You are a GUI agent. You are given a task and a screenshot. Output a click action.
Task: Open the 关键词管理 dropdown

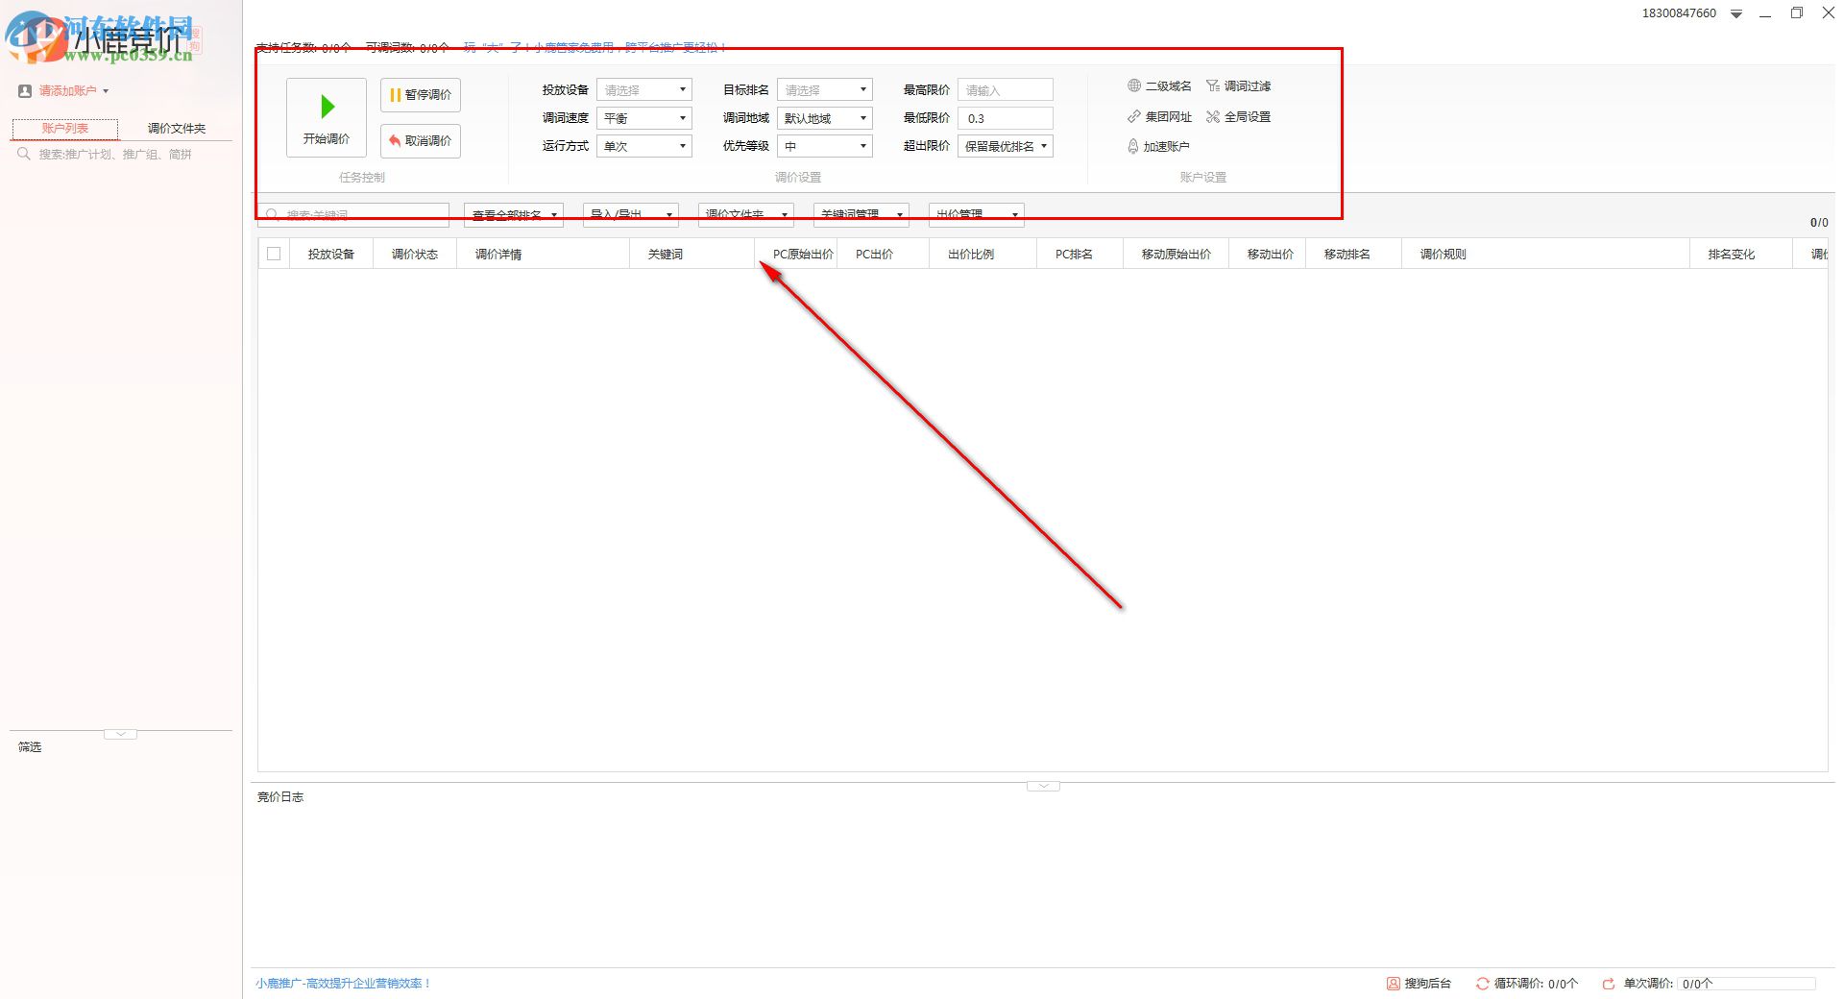(861, 214)
